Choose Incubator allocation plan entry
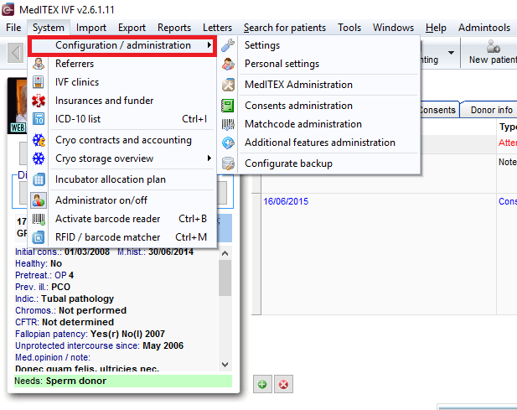This screenshot has height=410, width=517. tap(122, 179)
